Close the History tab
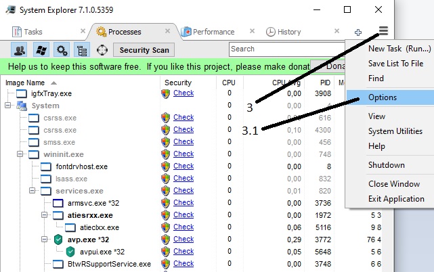The width and height of the screenshot is (434, 272). click(x=337, y=31)
